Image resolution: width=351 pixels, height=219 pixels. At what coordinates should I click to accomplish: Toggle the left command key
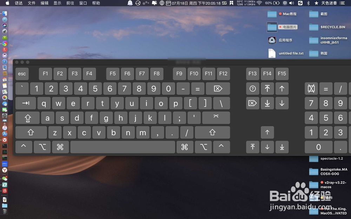[x=60, y=147]
